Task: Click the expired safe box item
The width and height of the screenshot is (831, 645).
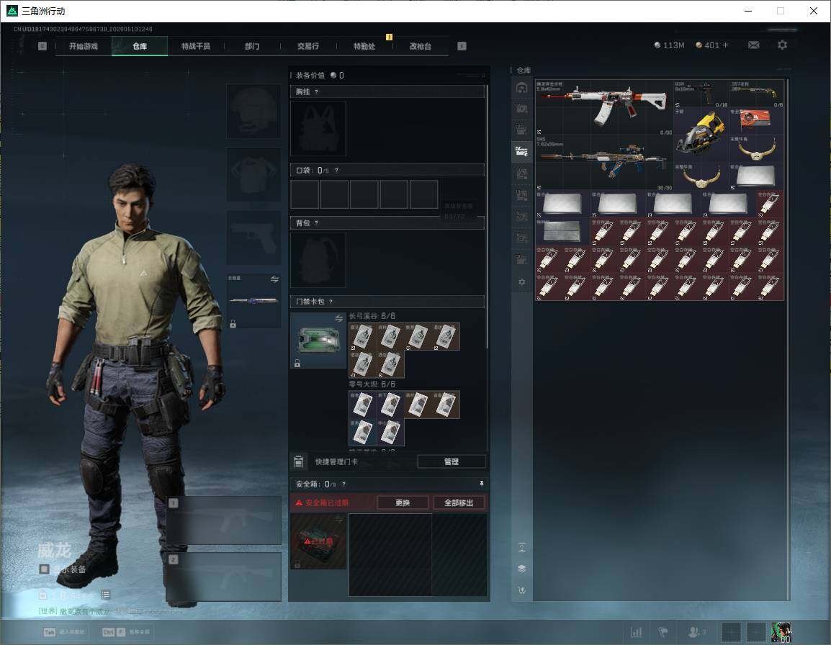Action: 318,541
